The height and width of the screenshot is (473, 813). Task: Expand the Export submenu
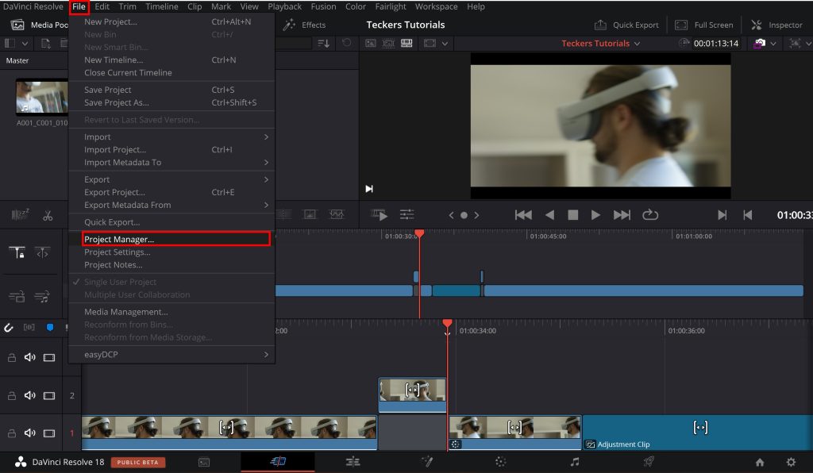[x=96, y=179]
